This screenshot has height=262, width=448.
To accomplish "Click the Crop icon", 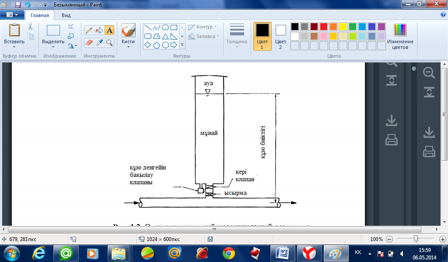I will [70, 27].
